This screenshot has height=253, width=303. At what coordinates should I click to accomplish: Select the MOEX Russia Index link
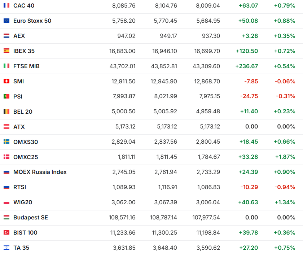pos(40,172)
